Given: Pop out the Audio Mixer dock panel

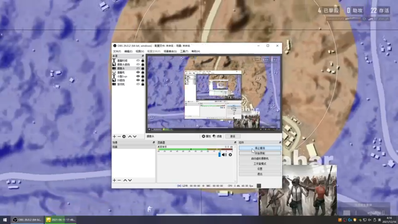Looking at the screenshot, I should [235, 142].
